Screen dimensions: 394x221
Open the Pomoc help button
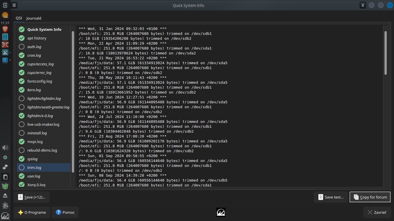65,212
